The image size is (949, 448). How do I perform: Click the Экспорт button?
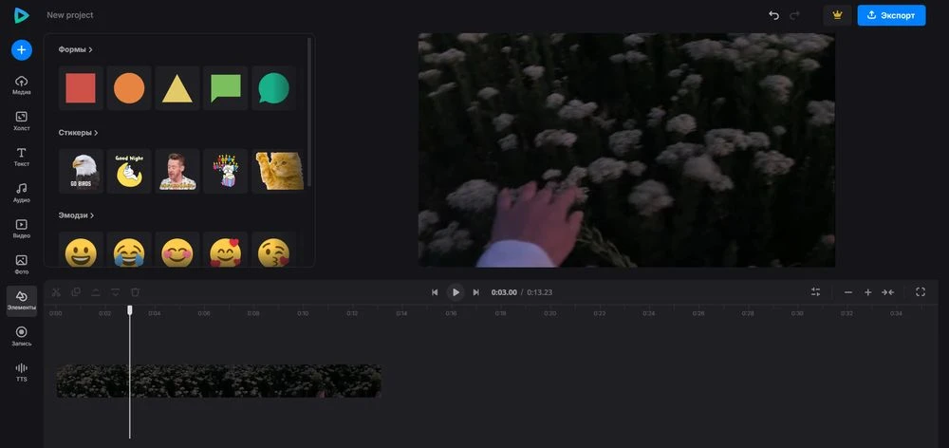click(x=891, y=15)
